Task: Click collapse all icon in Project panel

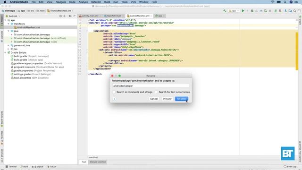Action: point(65,16)
